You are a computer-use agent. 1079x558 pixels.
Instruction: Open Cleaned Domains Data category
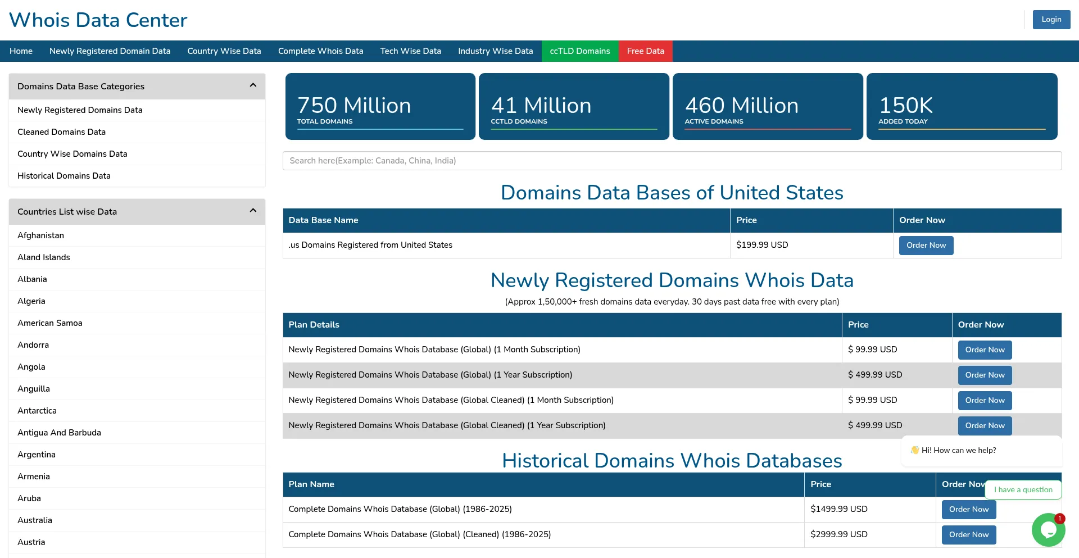pos(137,132)
